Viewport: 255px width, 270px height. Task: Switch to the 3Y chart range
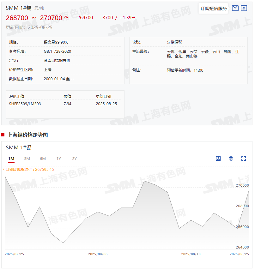point(74,159)
